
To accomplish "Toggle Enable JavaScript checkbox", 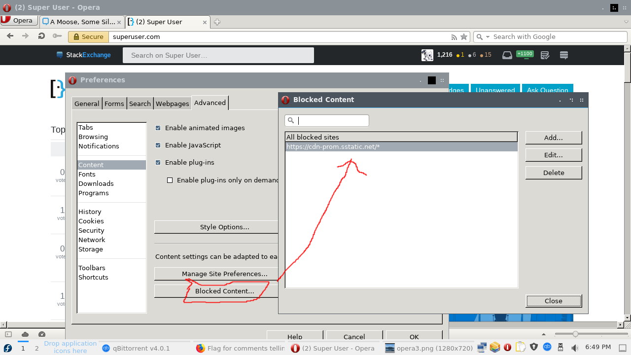I will click(x=158, y=145).
